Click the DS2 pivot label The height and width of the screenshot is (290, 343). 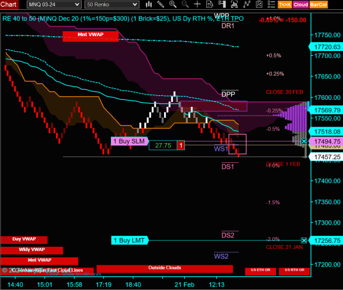tap(228, 235)
